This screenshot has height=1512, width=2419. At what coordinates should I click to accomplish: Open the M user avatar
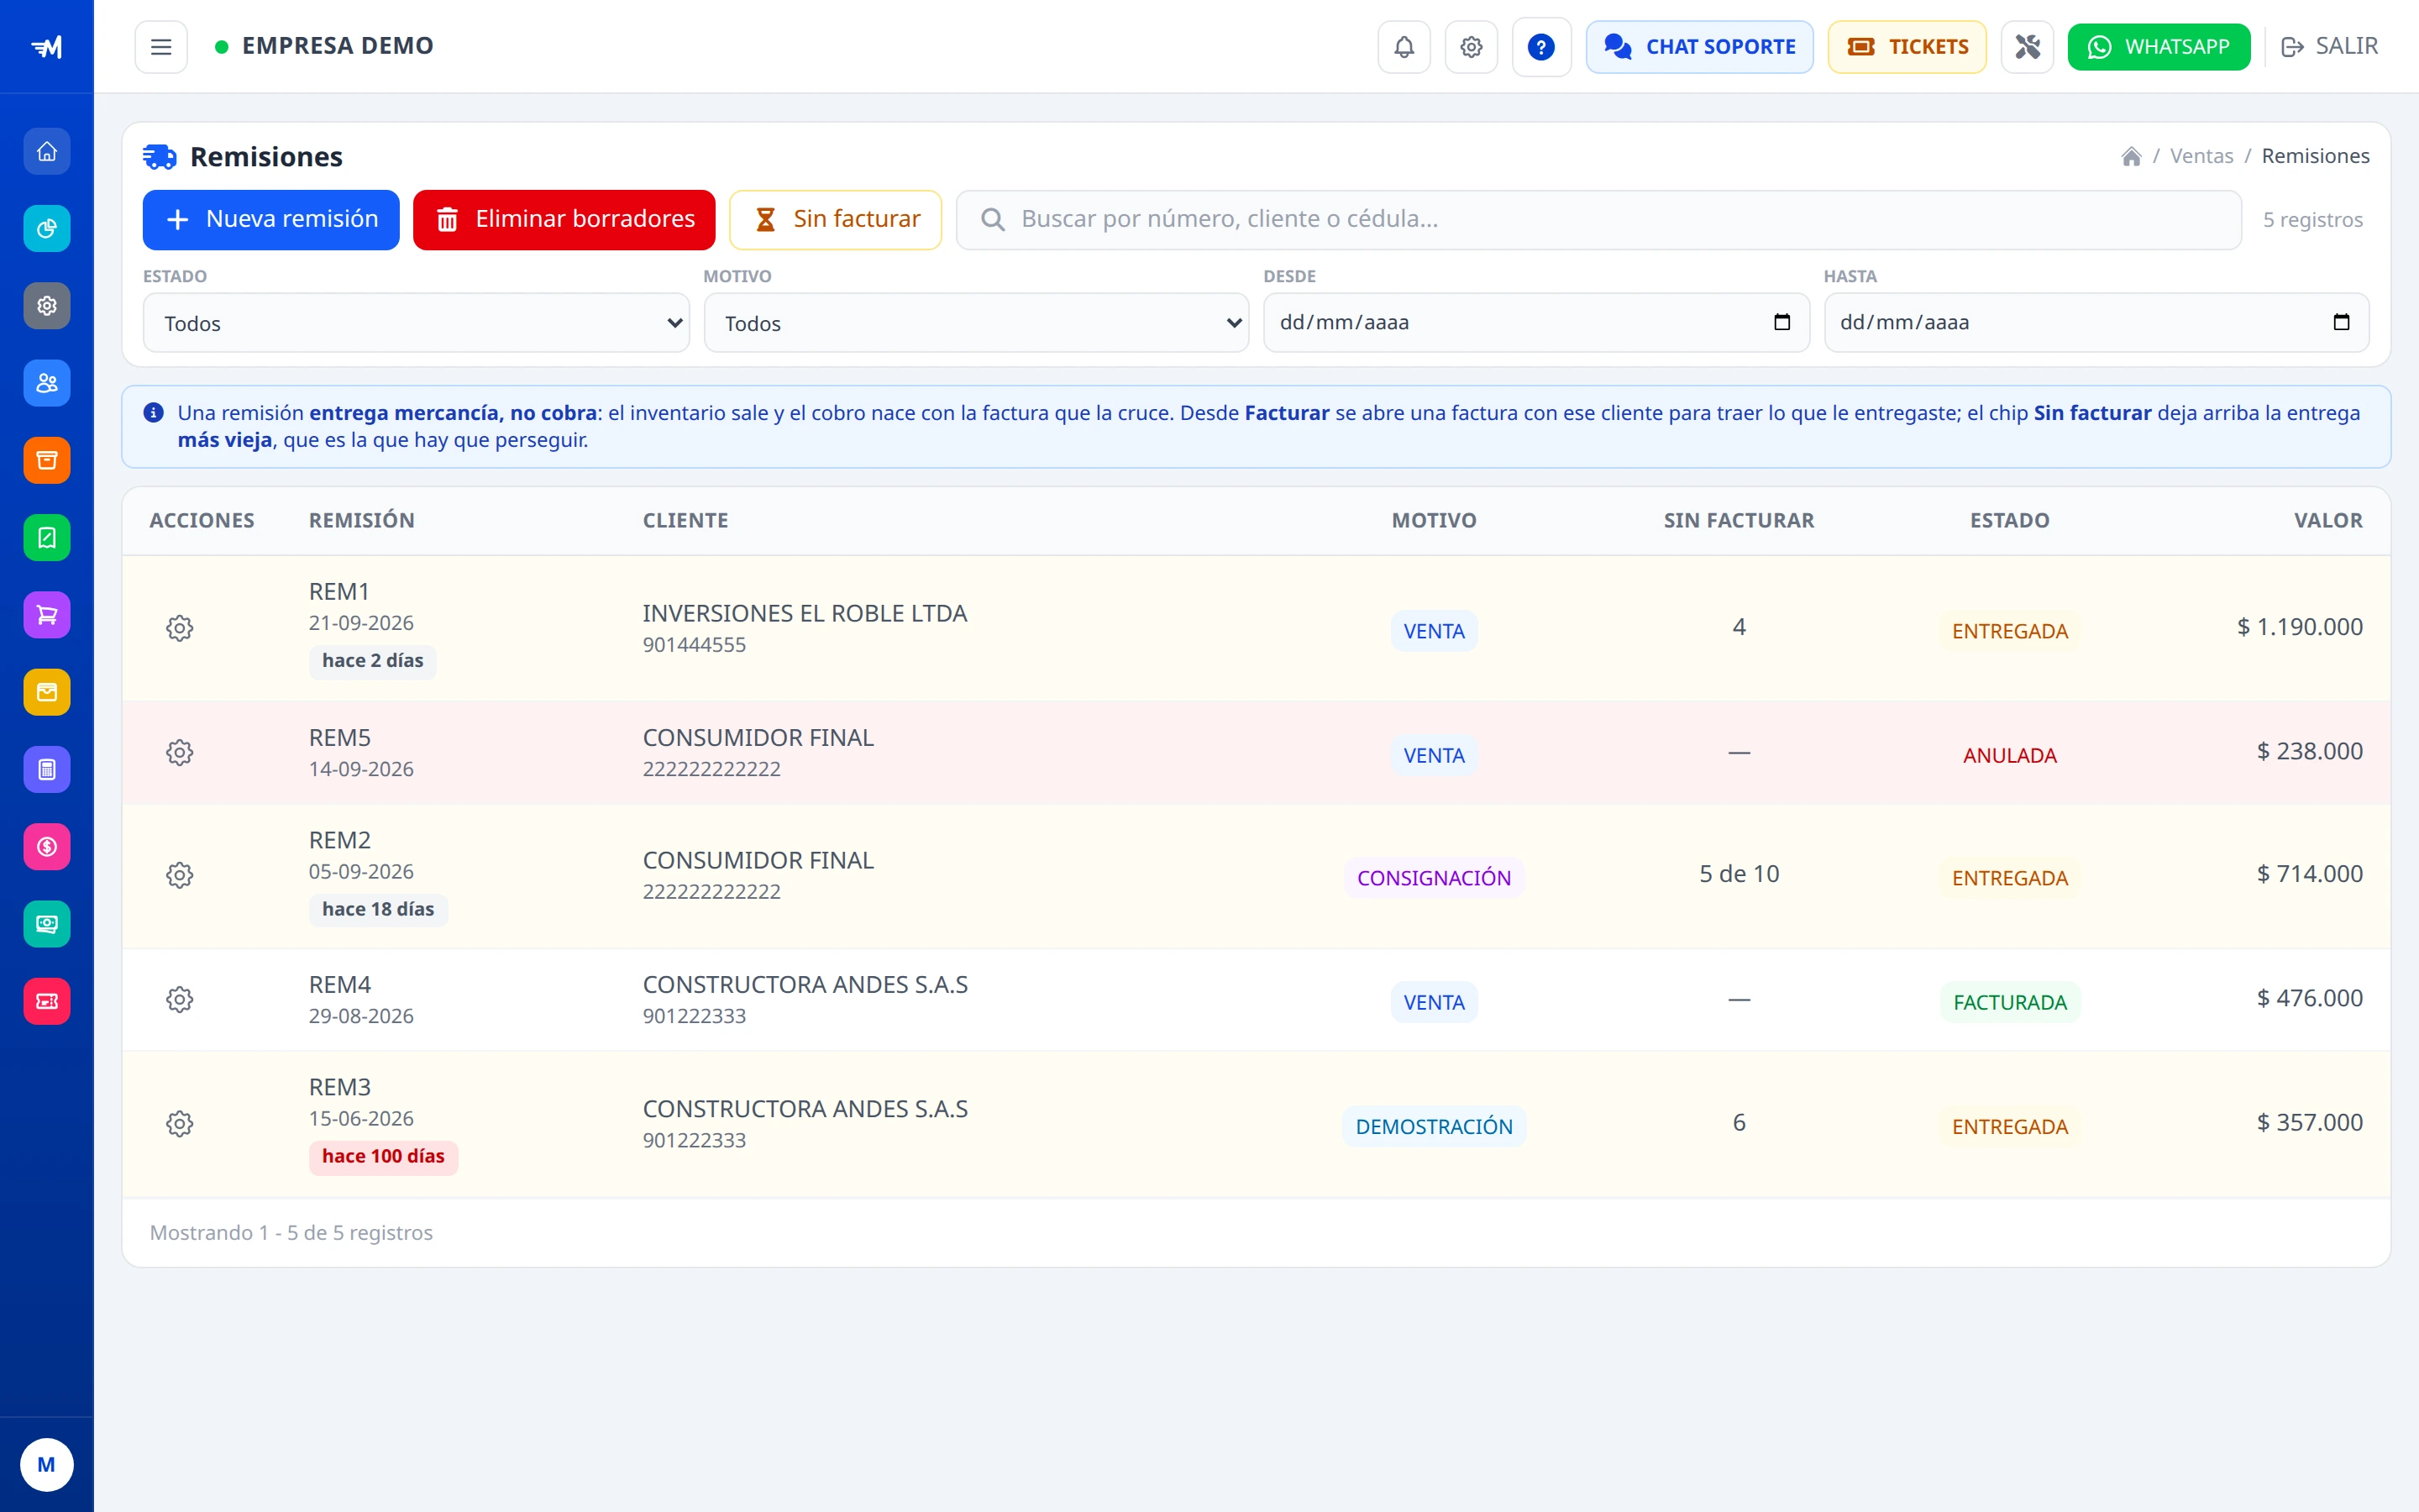point(47,1465)
